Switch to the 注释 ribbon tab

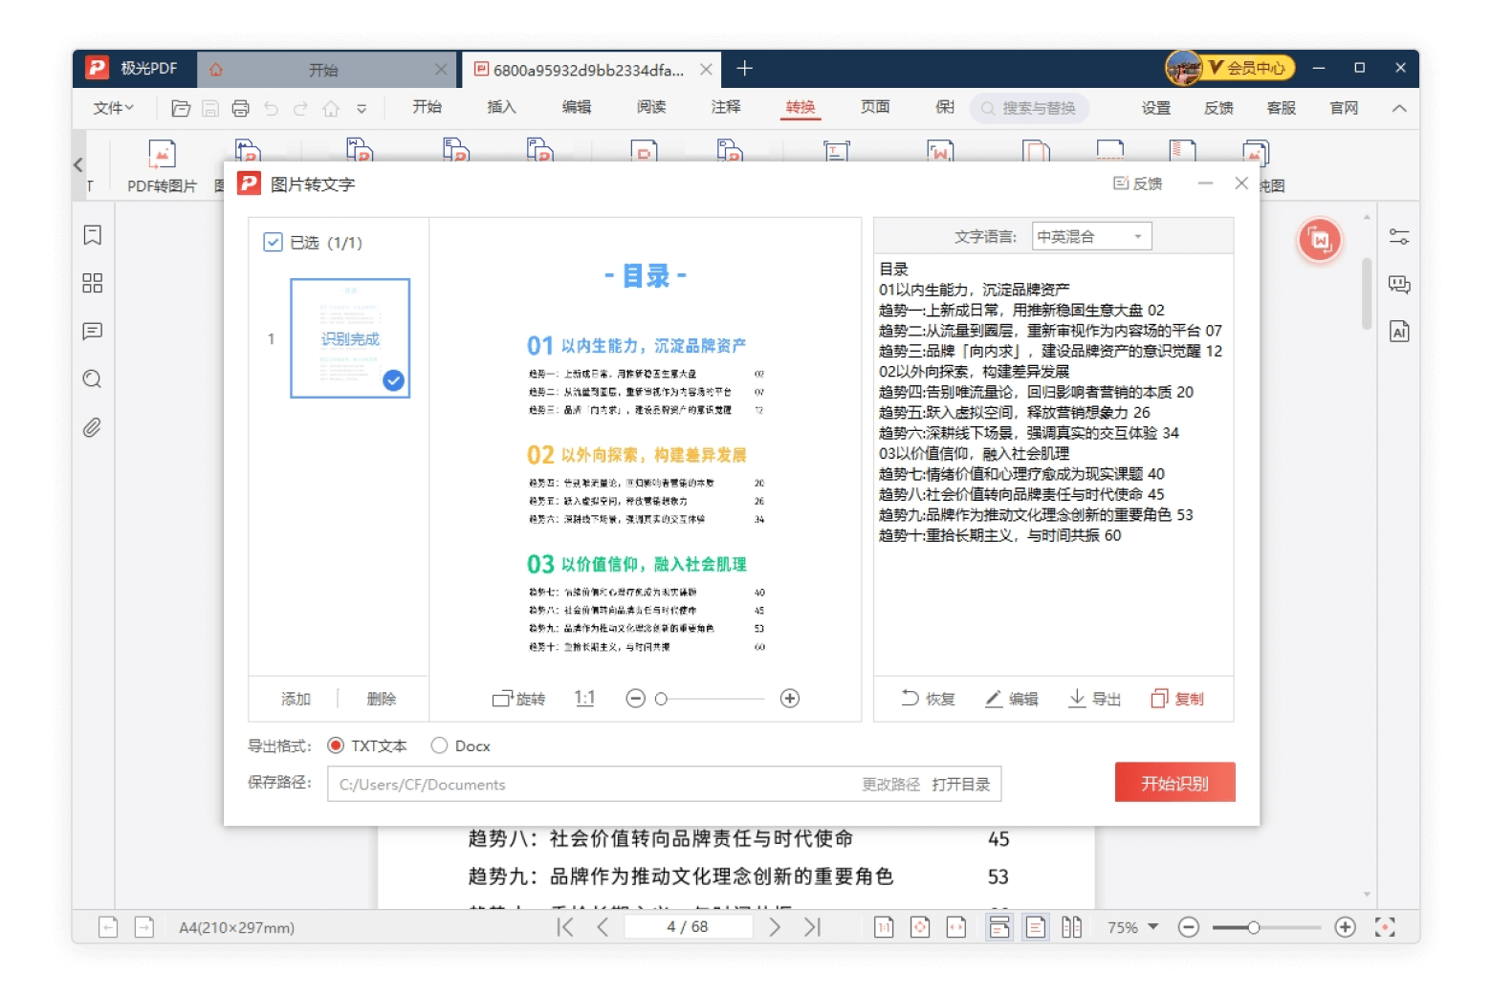[726, 107]
